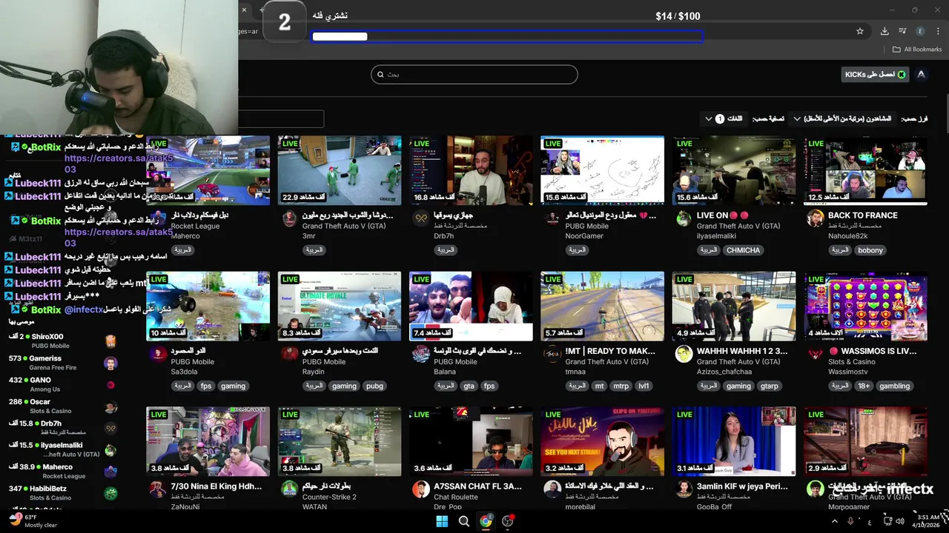Click the 3amlin KIF w jeya stream title
The image size is (949, 533).
pyautogui.click(x=742, y=486)
